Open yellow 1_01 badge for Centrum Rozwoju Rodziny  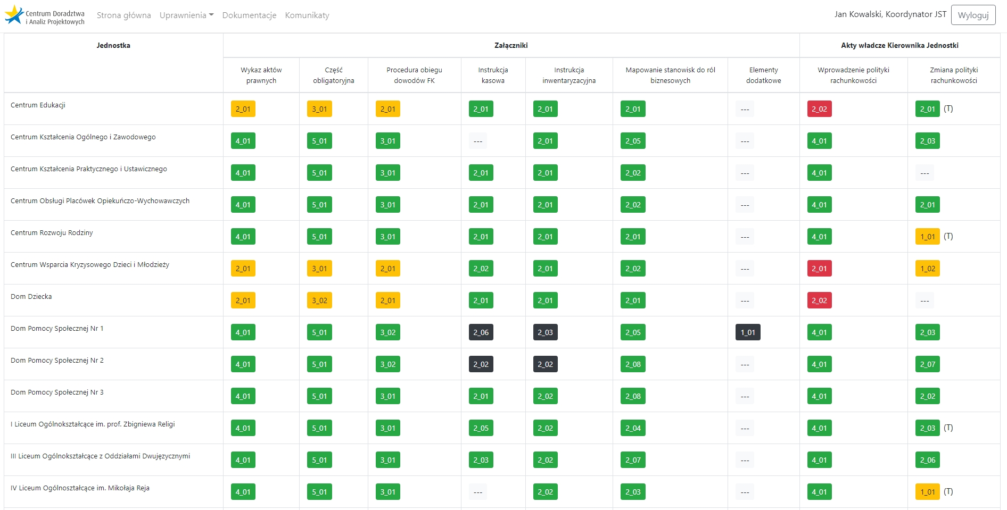coord(928,237)
